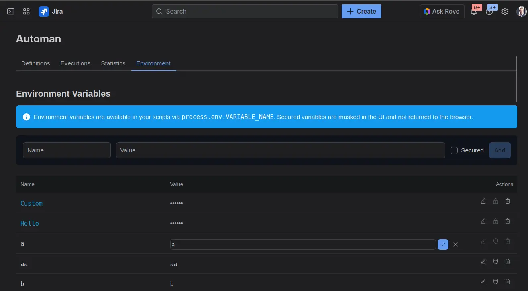Edit variable b with pencil icon
Image resolution: width=528 pixels, height=291 pixels.
(x=483, y=281)
